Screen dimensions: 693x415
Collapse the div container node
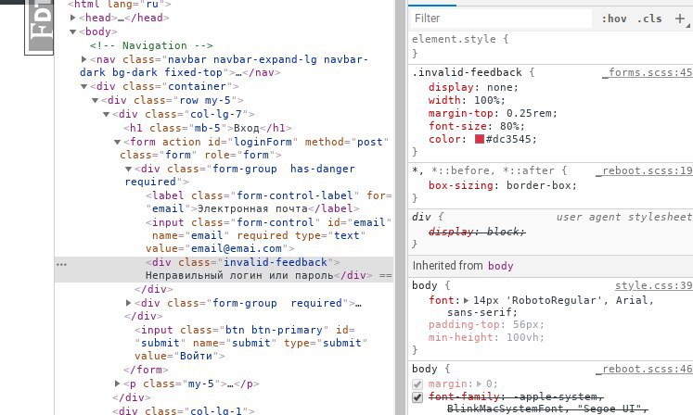point(84,86)
